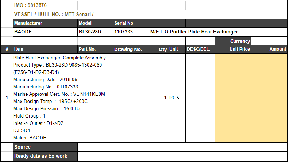Click the Unit Price column header
Screen dimensions: 289x162
pyautogui.click(x=233, y=49)
